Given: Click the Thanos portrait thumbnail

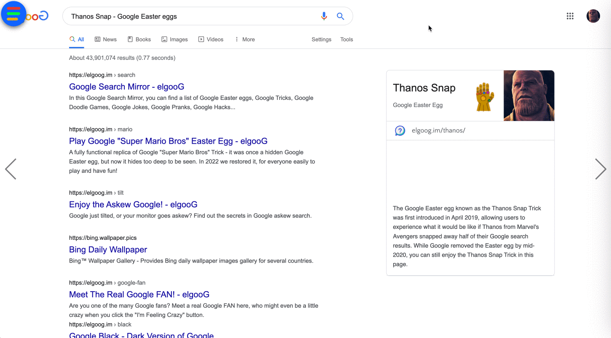Looking at the screenshot, I should pos(529,96).
